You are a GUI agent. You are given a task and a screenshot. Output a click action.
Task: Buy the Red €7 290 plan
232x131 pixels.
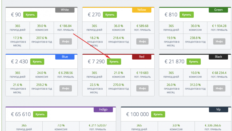click(x=114, y=62)
